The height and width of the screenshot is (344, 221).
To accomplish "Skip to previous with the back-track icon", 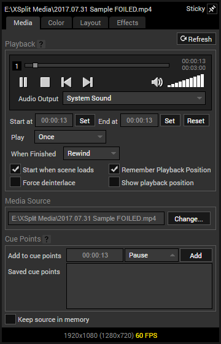I will tap(66, 82).
